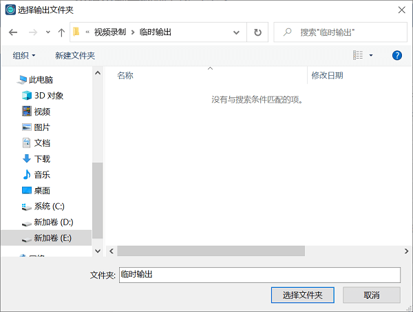The image size is (413, 312).
Task: Refresh the current folder view
Action: click(257, 32)
